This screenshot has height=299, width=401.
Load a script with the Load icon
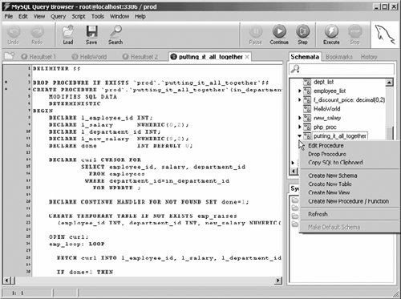pyautogui.click(x=68, y=35)
